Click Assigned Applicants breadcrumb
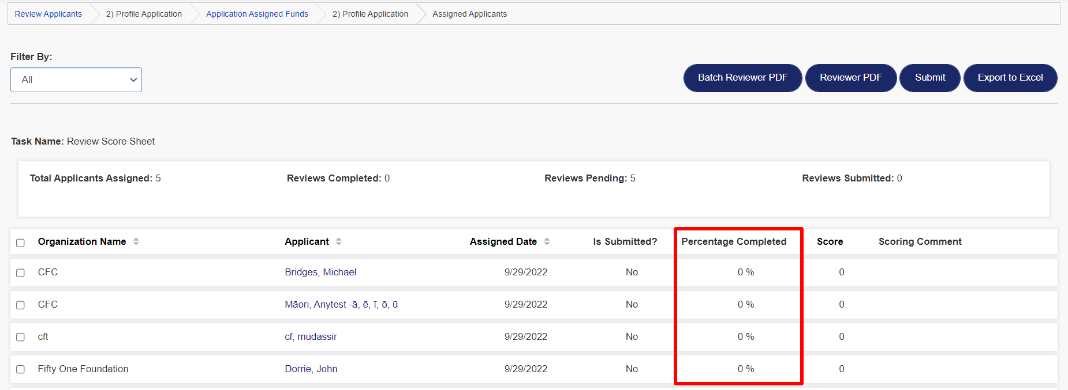1068x390 pixels. click(x=469, y=14)
